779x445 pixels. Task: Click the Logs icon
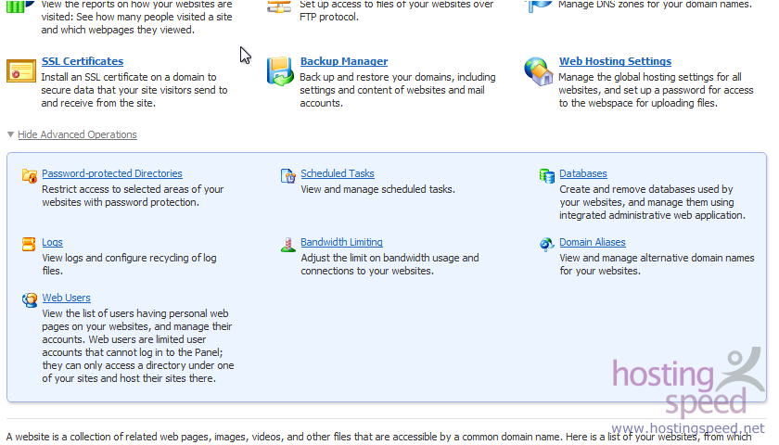point(29,244)
